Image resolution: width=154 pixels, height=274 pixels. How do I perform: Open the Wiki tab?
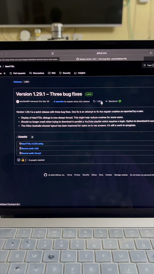(x=52, y=73)
